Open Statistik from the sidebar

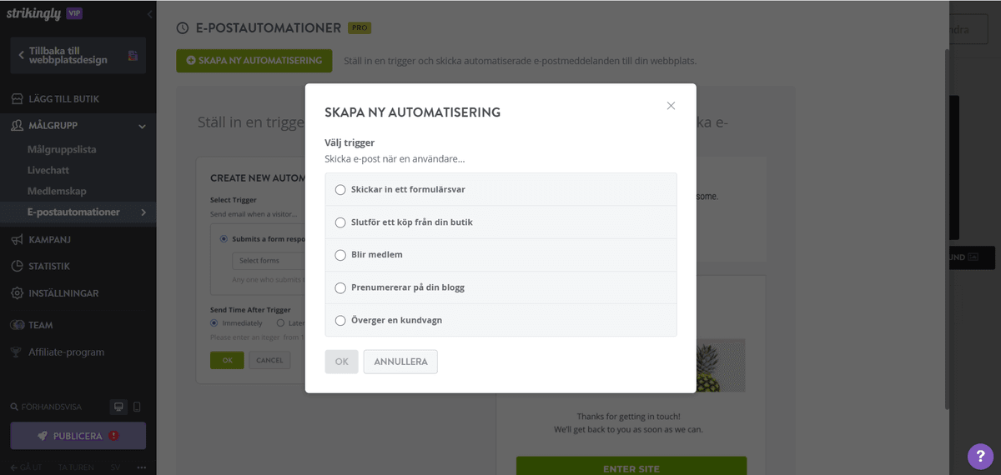(x=17, y=266)
